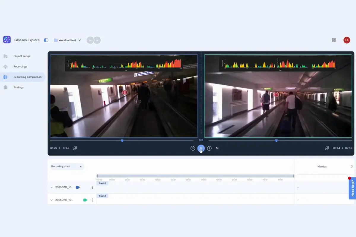The height and width of the screenshot is (237, 356).
Task: Expand the second 20250717 recording row
Action: coord(52,200)
